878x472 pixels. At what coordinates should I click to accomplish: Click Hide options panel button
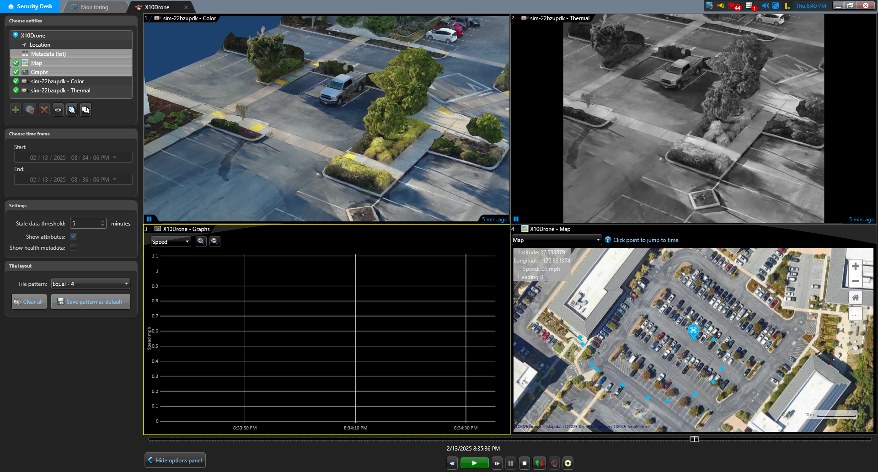pyautogui.click(x=175, y=461)
